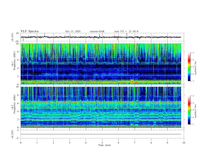This screenshot has height=160, width=207.
Task: Click the flat ch.3 voltage line
Action: (101, 134)
